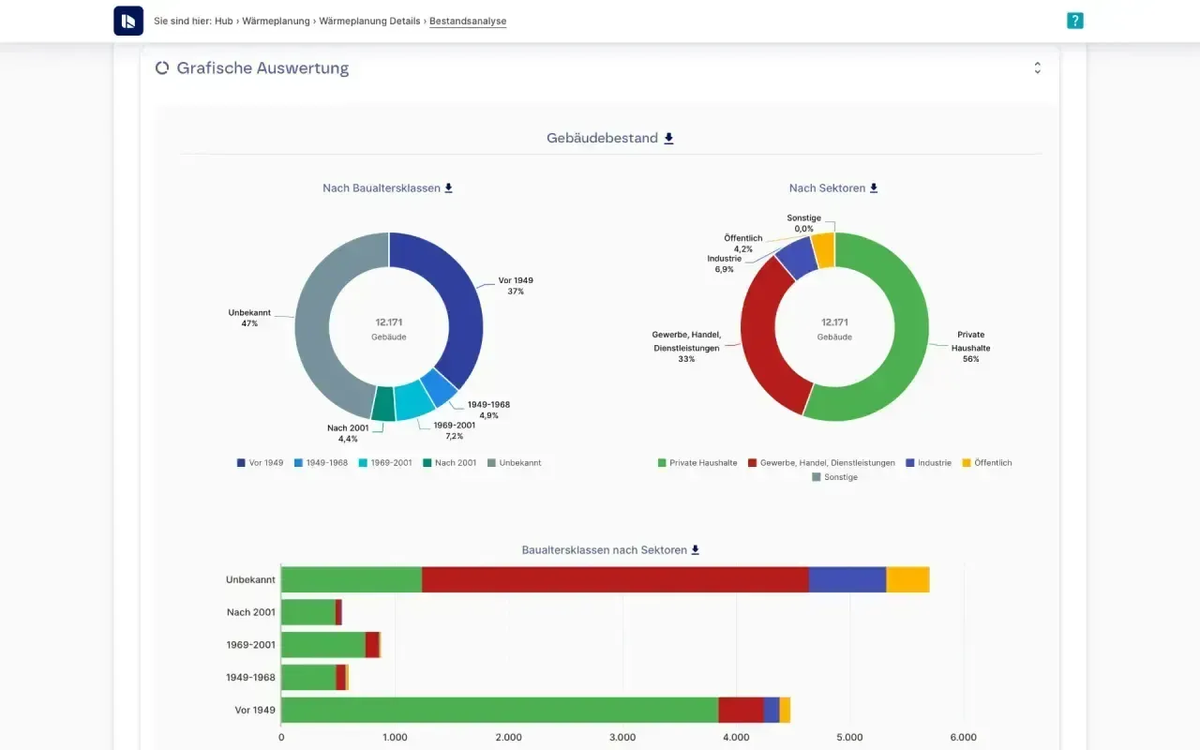Open the app logo home icon

128,21
